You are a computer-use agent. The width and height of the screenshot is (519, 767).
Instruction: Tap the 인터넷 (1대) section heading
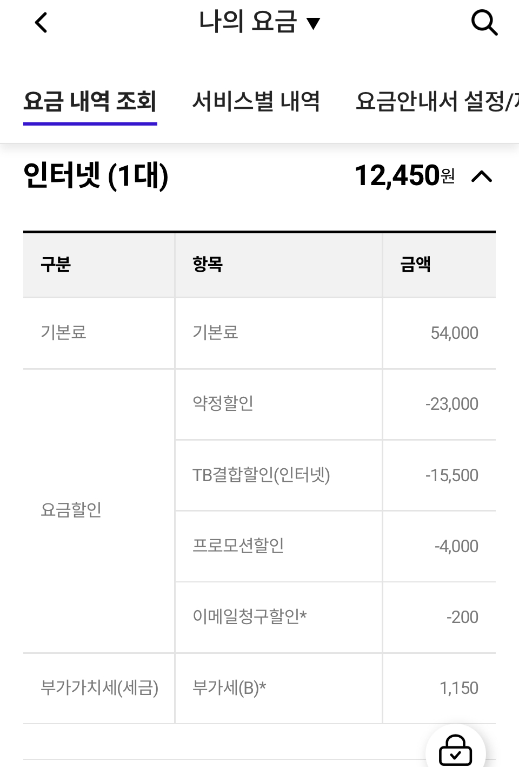(x=96, y=176)
